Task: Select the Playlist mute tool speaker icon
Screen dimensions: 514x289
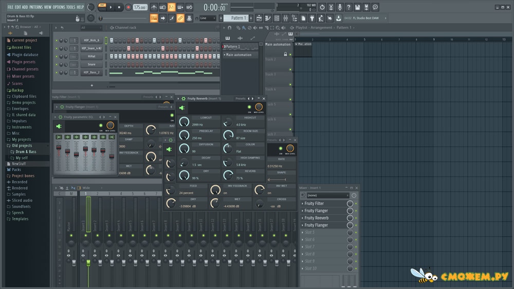Action: pos(255,28)
